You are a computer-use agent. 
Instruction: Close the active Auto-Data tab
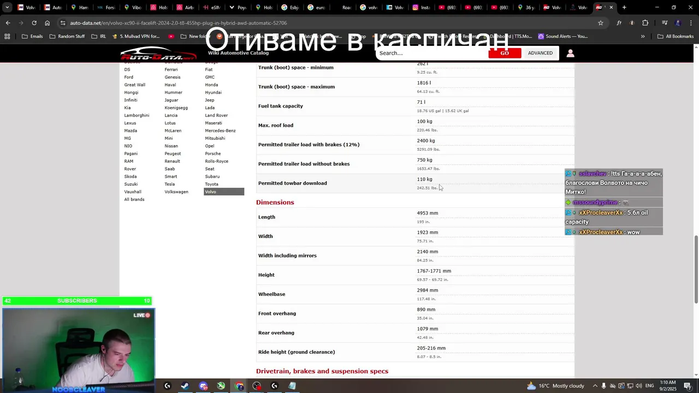[611, 8]
